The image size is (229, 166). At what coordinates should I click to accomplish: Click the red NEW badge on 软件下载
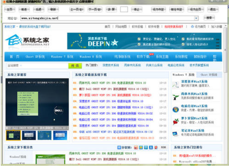point(151,54)
